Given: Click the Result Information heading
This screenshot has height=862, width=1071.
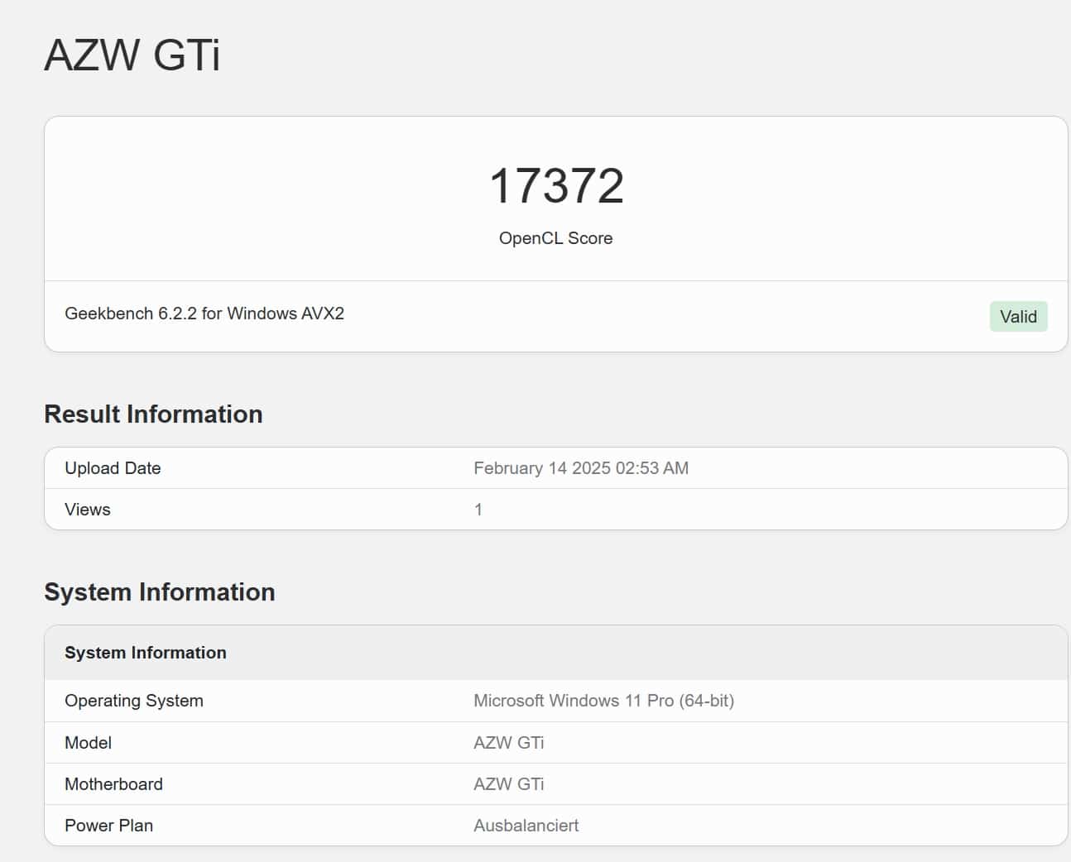Looking at the screenshot, I should pyautogui.click(x=153, y=414).
